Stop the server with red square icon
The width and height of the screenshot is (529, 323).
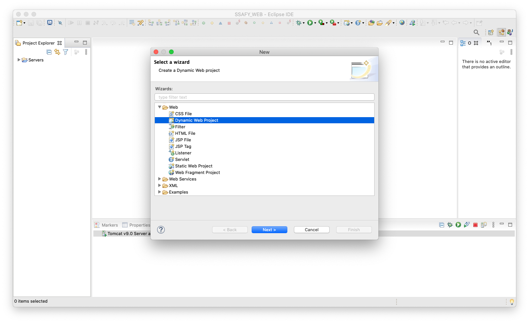pos(475,225)
